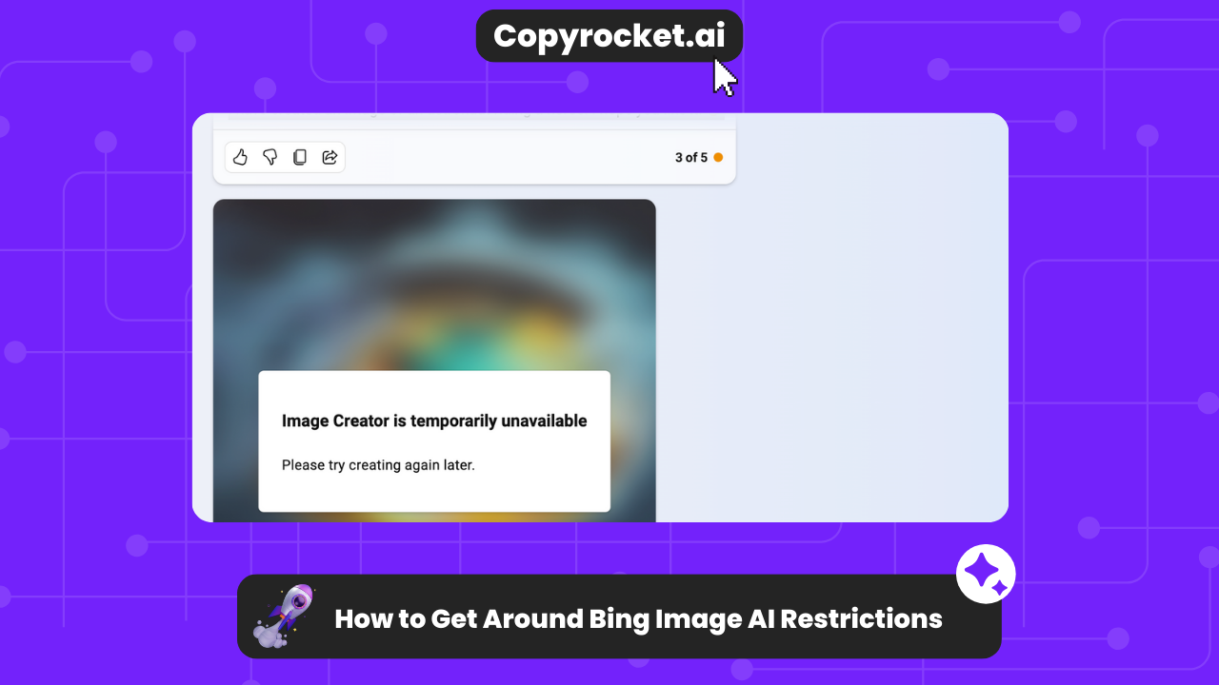The width and height of the screenshot is (1219, 685).
Task: Click the "How to Get Around Bing" title
Action: (x=638, y=618)
